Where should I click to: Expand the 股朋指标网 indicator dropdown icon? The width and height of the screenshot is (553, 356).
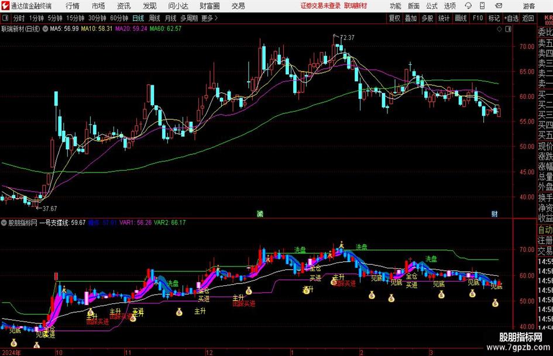4,223
